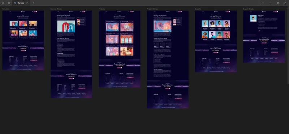Select Urban Oasis project card image
The height and width of the screenshot is (134, 289).
[x=127, y=27]
